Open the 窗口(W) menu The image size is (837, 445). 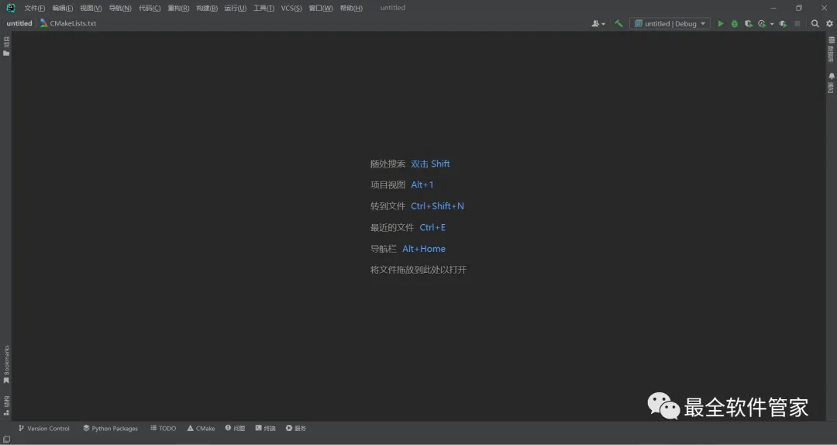[321, 8]
